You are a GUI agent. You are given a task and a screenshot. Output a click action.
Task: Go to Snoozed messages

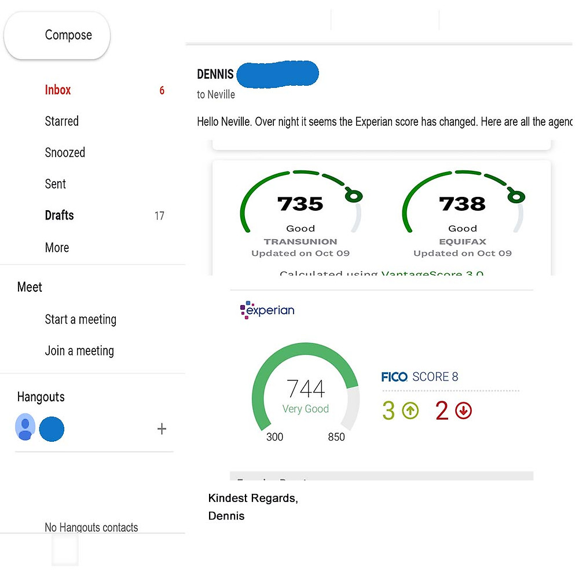65,152
